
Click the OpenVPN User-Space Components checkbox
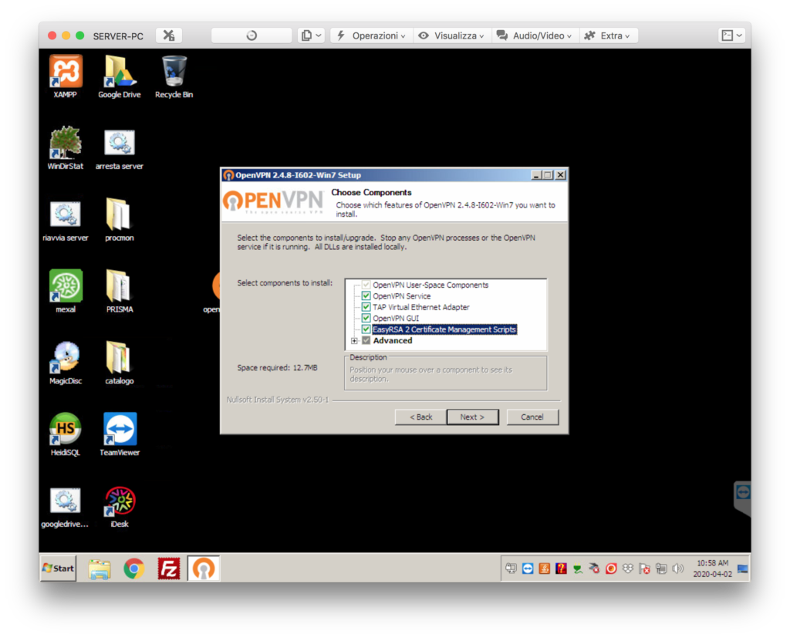click(x=366, y=285)
